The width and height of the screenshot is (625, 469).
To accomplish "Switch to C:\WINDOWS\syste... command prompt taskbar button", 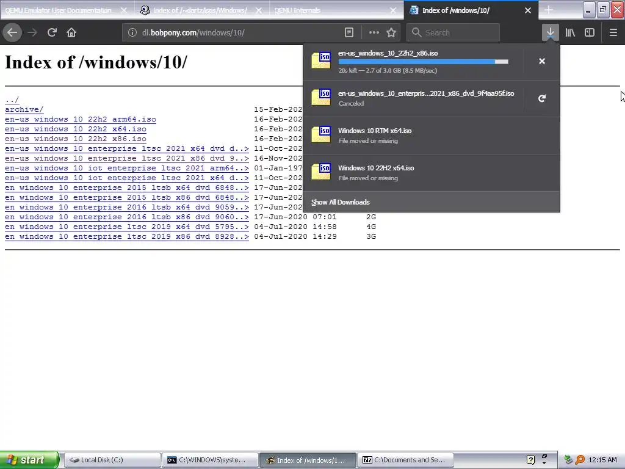I will 210,460.
